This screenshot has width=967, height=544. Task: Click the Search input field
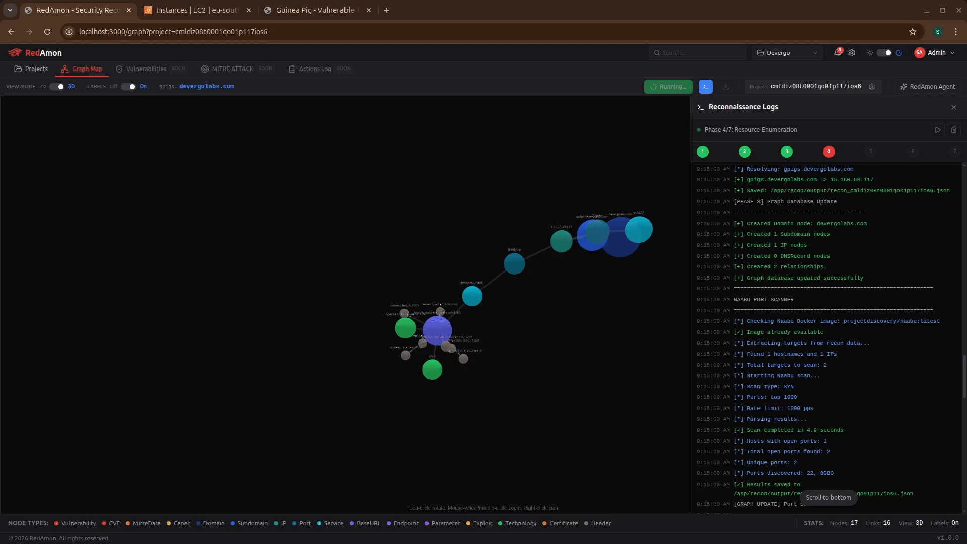point(700,53)
